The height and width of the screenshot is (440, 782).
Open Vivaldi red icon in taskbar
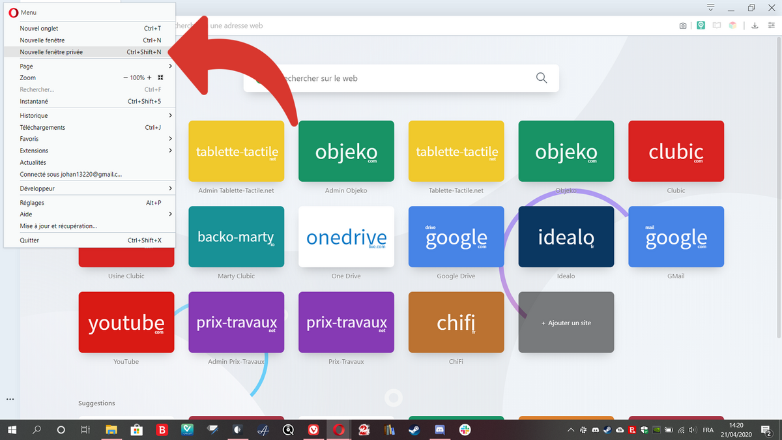[313, 430]
